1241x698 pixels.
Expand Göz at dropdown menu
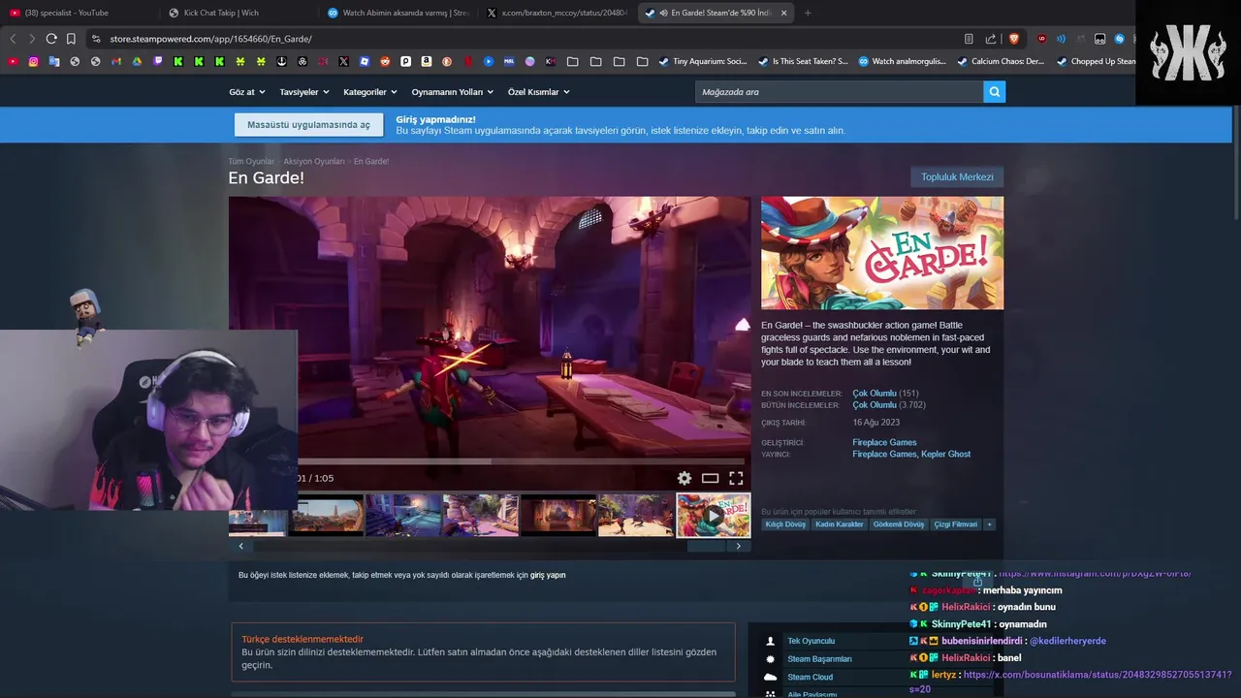(246, 92)
